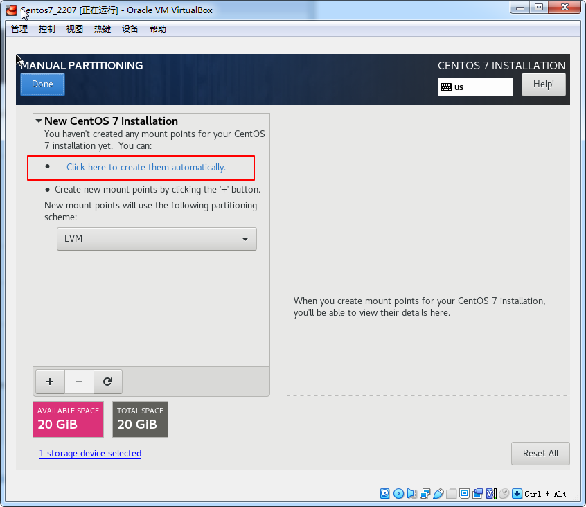Open the 设备 menu

click(x=130, y=29)
